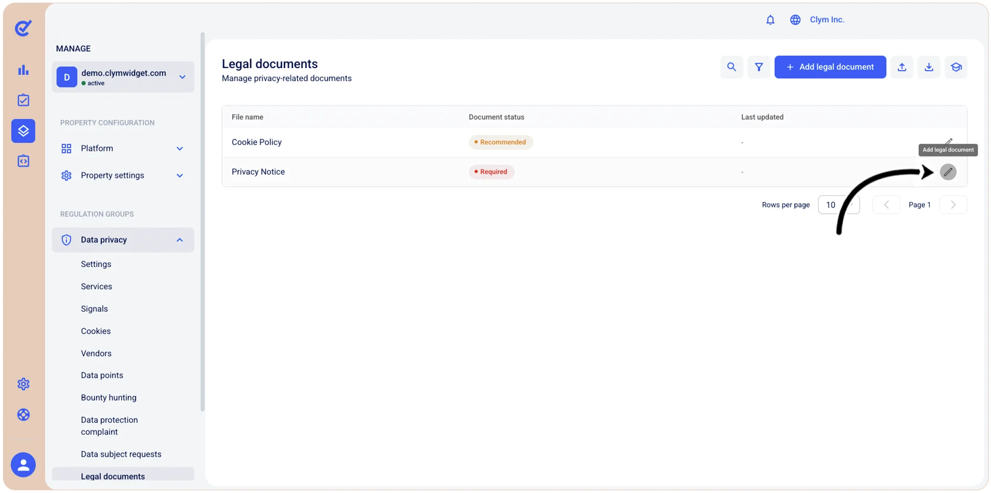991x493 pixels.
Task: Open the analytics bar chart sidebar icon
Action: click(x=23, y=70)
